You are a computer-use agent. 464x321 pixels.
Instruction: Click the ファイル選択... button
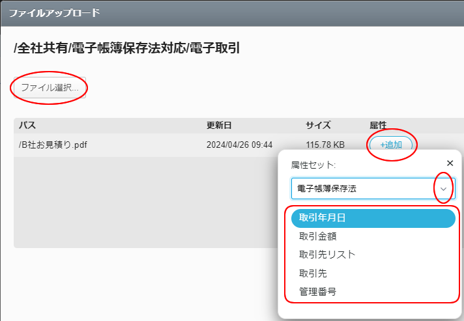(x=50, y=87)
